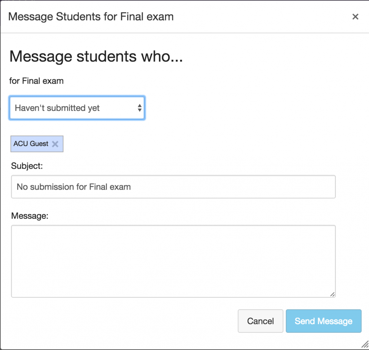Remove the ACU Guest recipient
369x350 pixels.
click(x=55, y=144)
